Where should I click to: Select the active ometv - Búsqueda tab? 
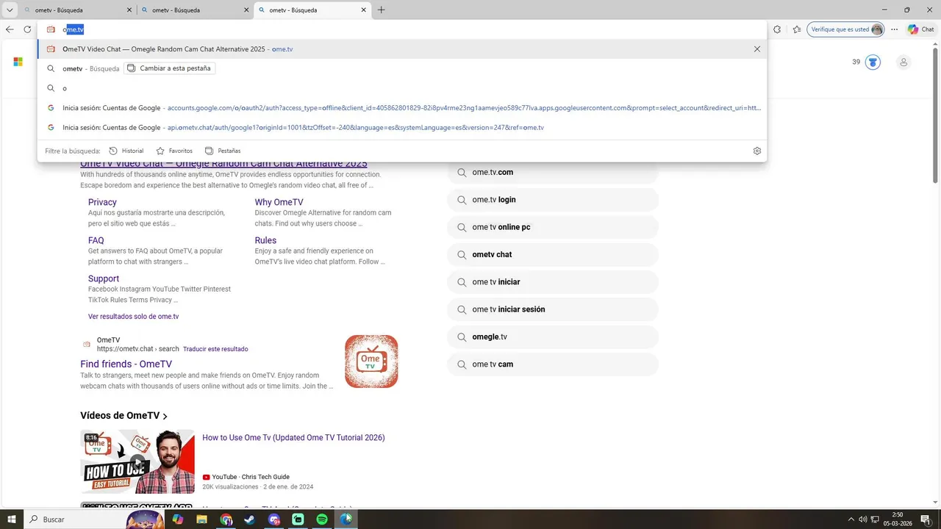(312, 10)
